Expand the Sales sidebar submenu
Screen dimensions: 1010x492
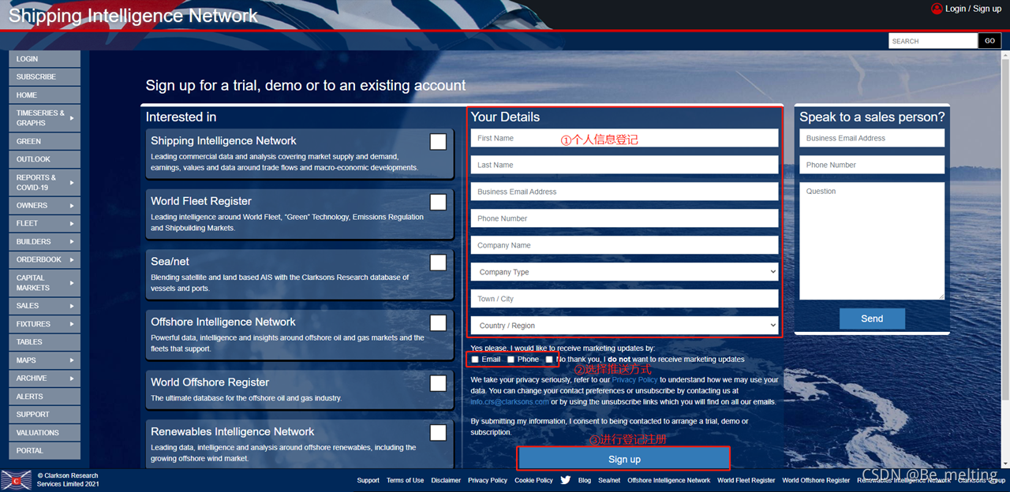click(x=72, y=306)
